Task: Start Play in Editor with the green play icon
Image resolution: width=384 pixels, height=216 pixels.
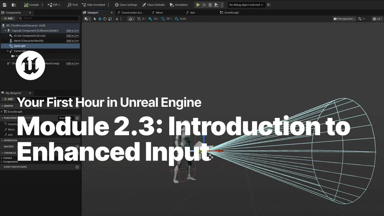Action: tap(198, 5)
